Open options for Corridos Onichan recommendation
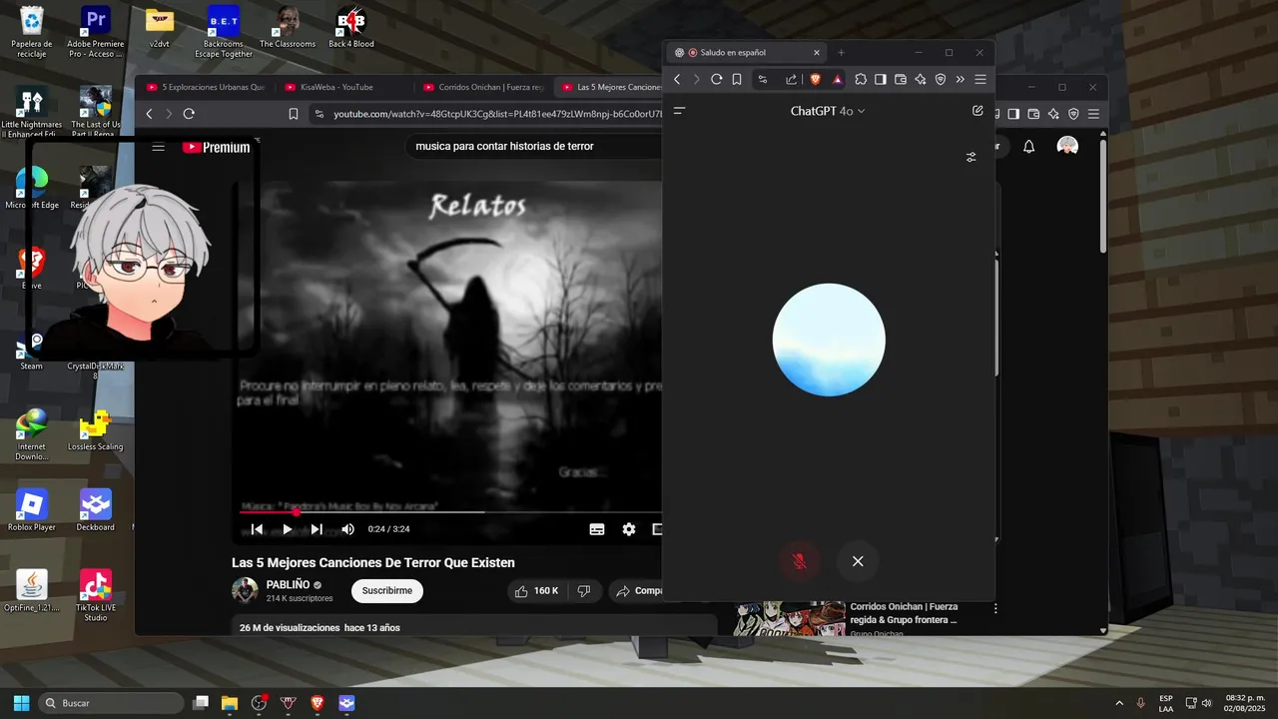The image size is (1278, 719). point(994,608)
